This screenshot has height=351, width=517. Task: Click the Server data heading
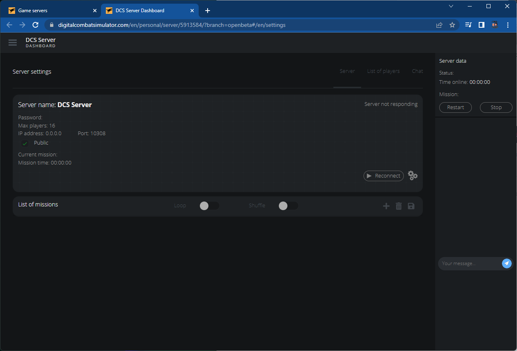[453, 61]
